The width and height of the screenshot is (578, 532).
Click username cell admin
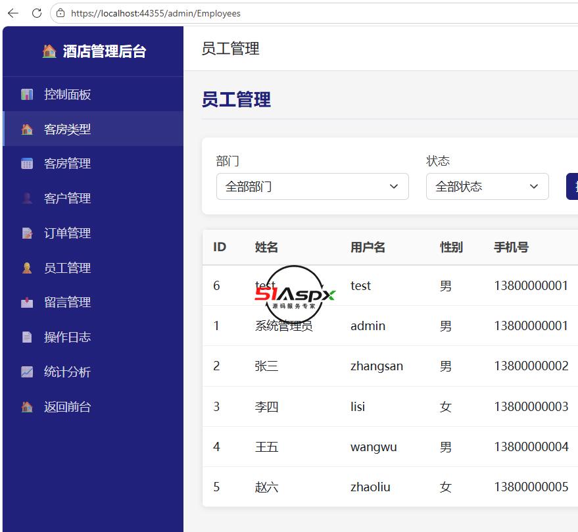tap(368, 326)
